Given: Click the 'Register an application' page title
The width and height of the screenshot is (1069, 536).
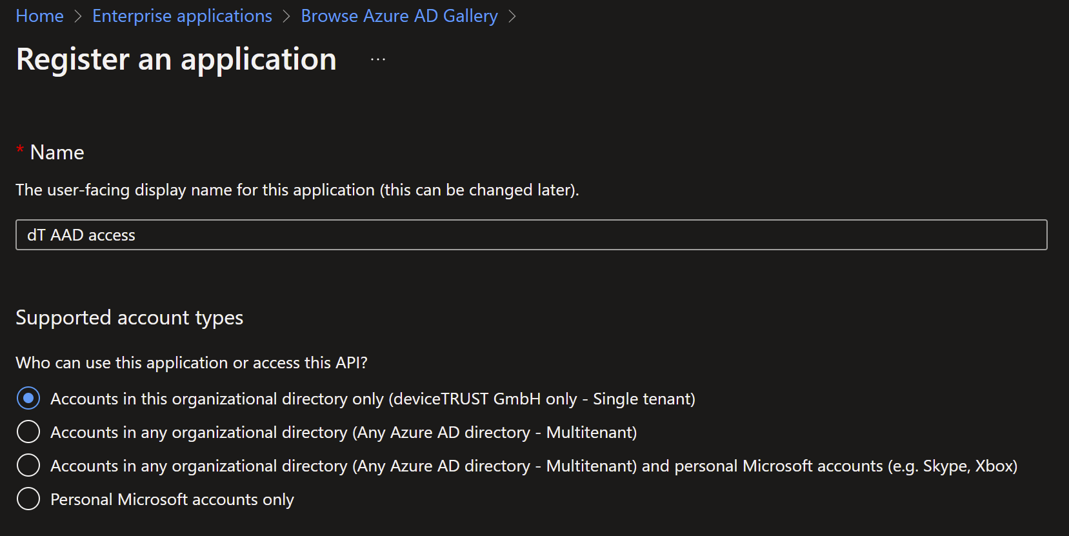Looking at the screenshot, I should 176,59.
